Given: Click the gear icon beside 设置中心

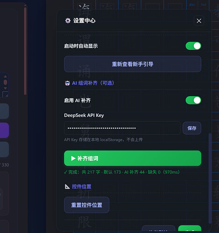Looking at the screenshot, I should [x=68, y=21].
